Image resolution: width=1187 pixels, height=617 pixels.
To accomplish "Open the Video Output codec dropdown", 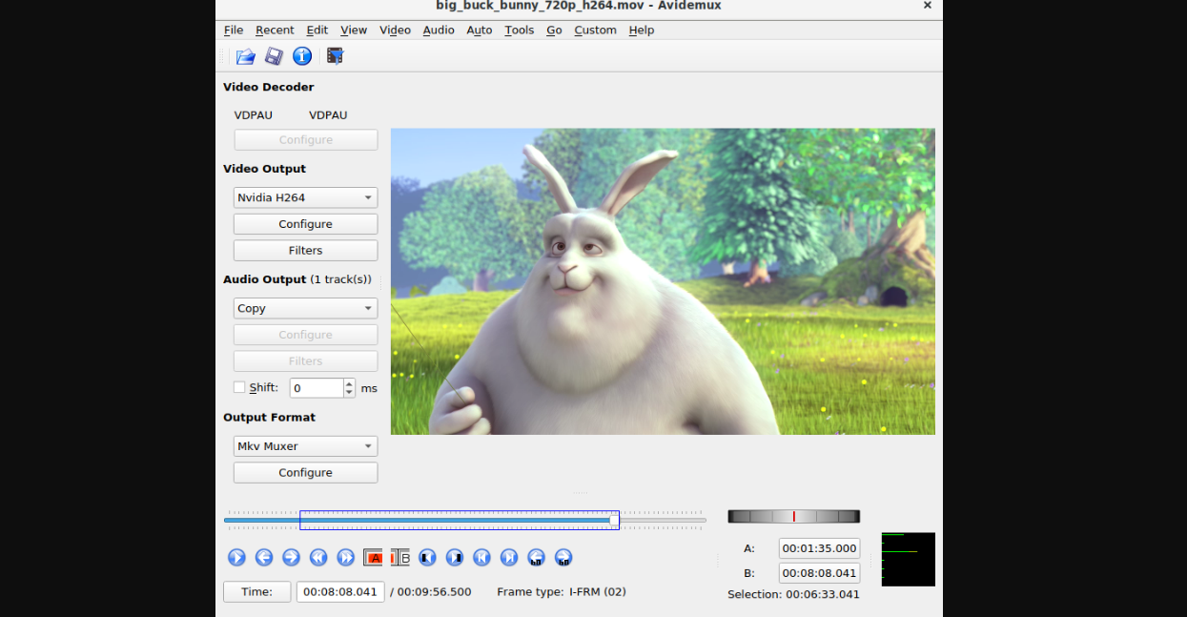I will 305,197.
